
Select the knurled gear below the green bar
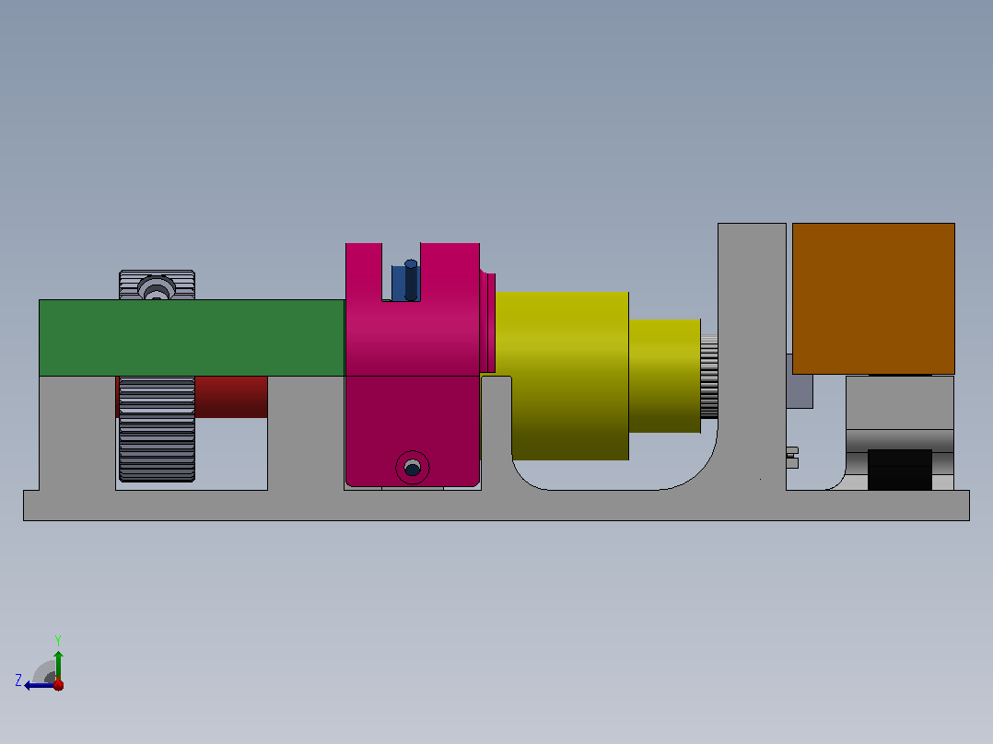[x=157, y=429]
